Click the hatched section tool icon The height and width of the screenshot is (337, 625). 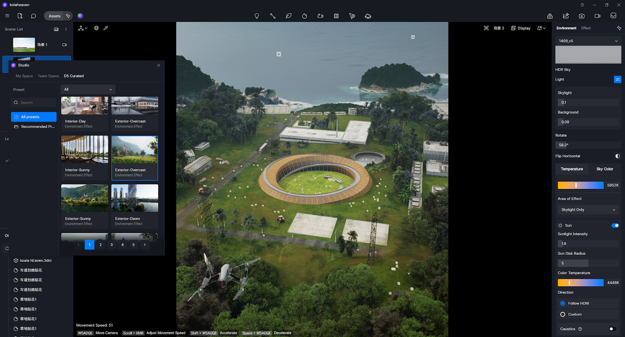point(336,16)
